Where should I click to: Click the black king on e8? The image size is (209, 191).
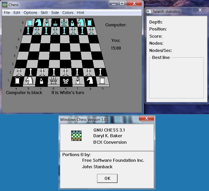point(64,22)
